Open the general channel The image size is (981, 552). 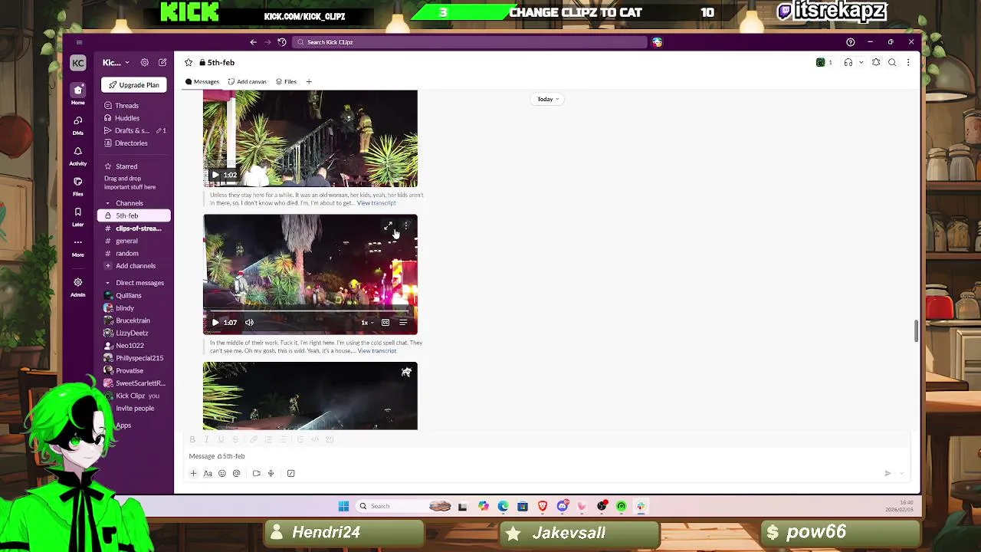(x=126, y=241)
